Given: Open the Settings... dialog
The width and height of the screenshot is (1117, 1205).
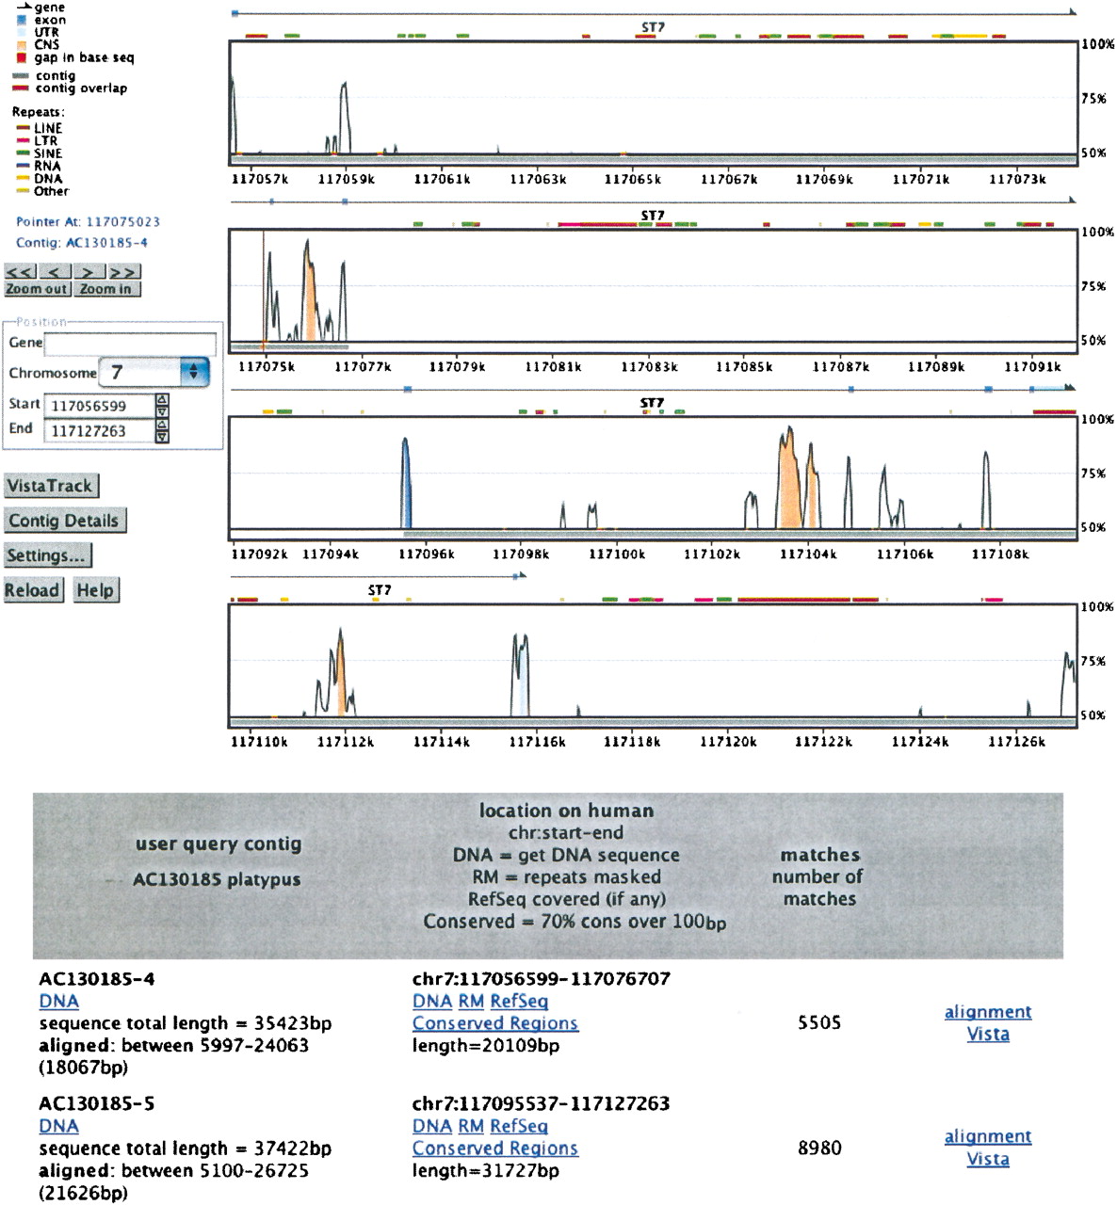Looking at the screenshot, I should tap(48, 555).
